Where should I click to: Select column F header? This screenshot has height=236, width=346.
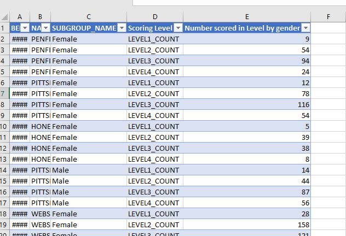pos(328,17)
